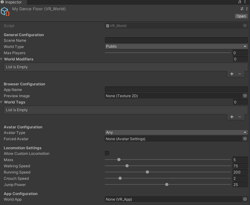Add a new World Modifiers element
Screen dimensions: 250x205
[x=232, y=74]
